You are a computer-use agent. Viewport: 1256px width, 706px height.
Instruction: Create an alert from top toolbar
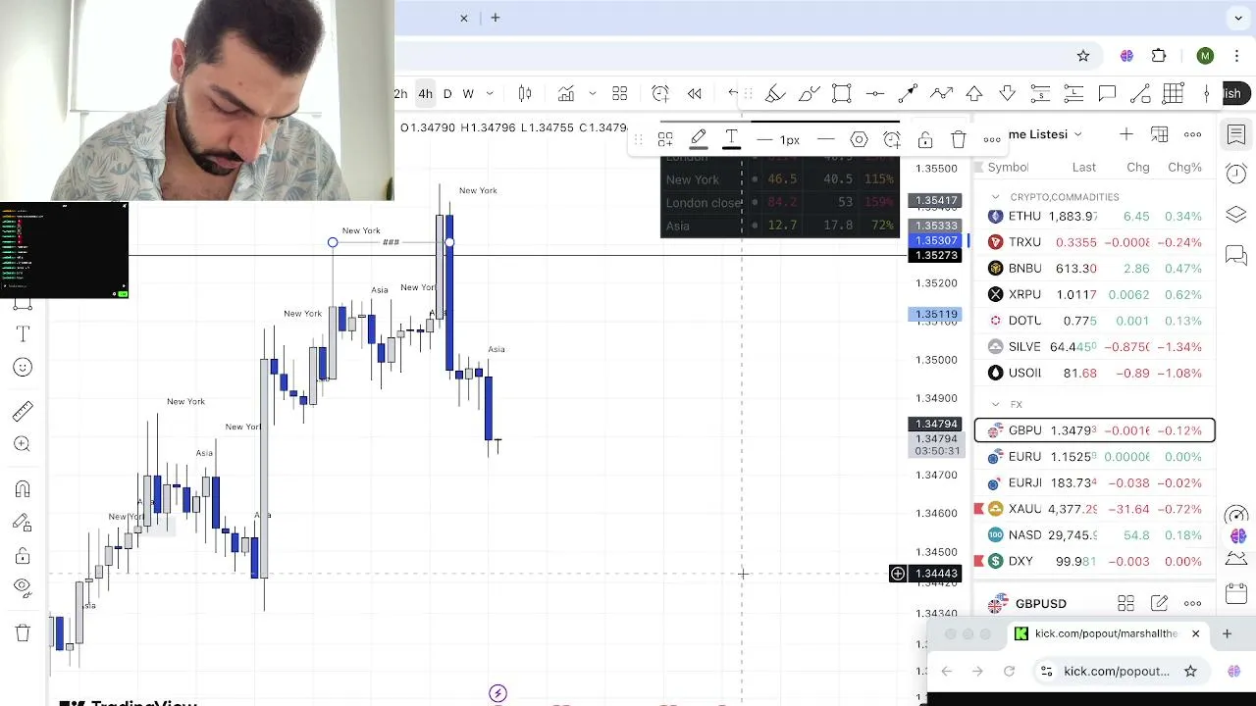(x=660, y=94)
